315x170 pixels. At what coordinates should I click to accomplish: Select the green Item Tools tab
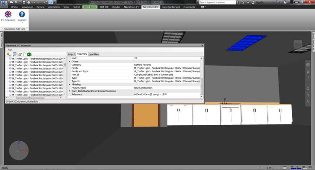coord(90,7)
